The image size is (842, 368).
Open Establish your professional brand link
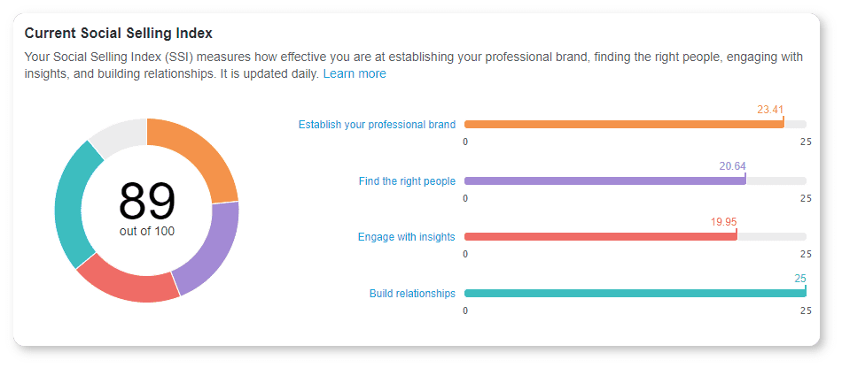coord(377,125)
